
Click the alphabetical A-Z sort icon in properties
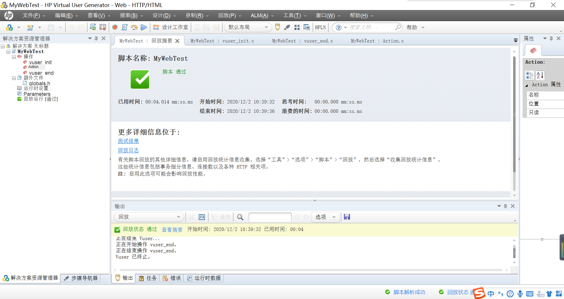[540, 75]
